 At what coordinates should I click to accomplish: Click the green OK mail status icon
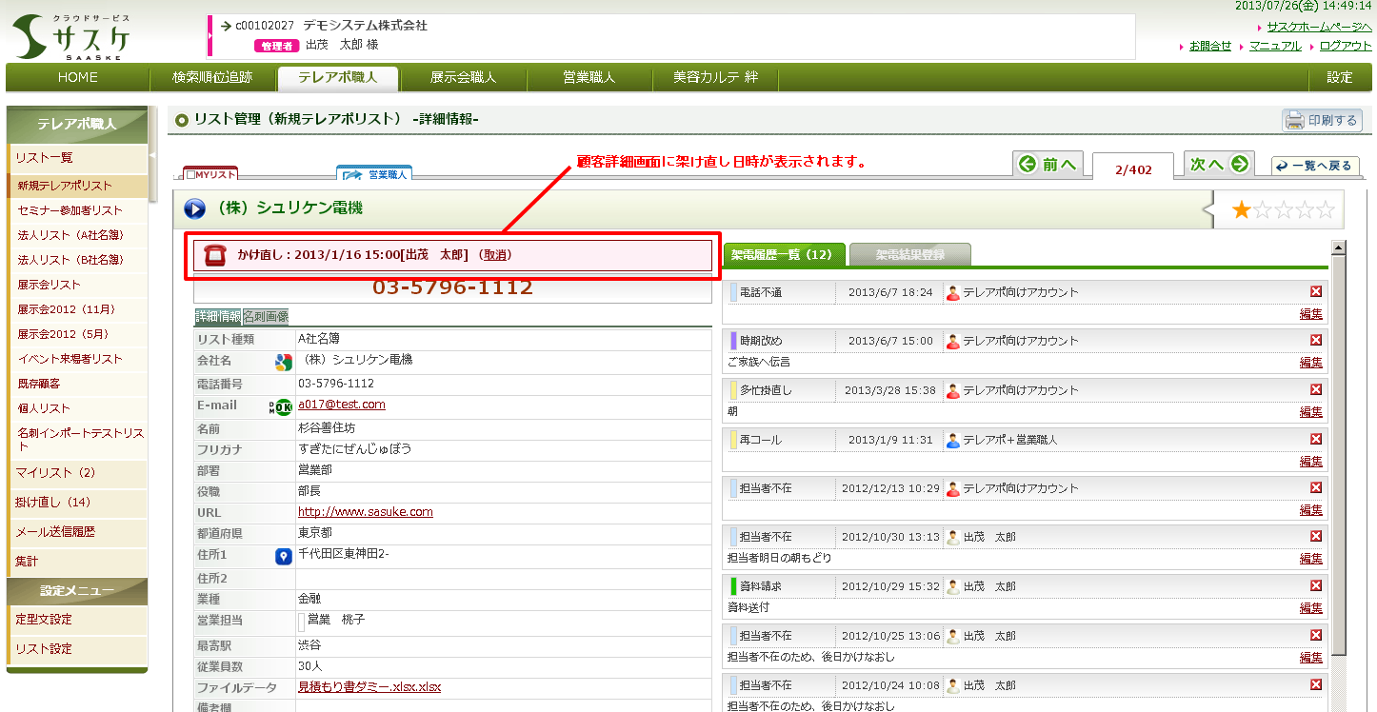pyautogui.click(x=283, y=406)
